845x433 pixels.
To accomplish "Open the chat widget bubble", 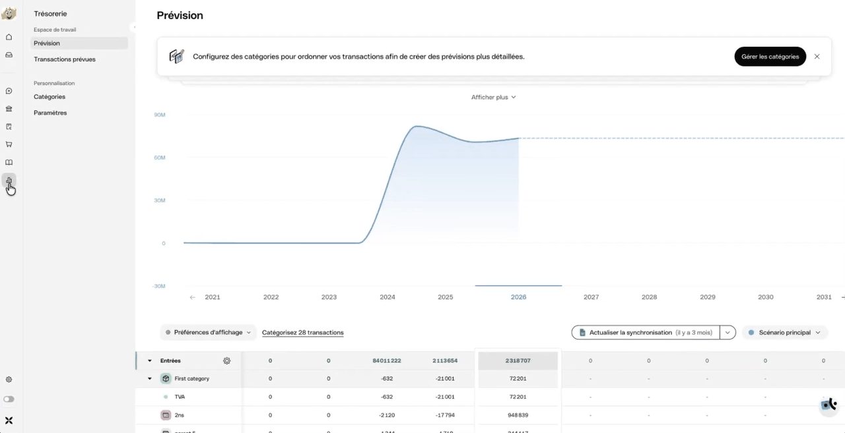I will coord(828,405).
